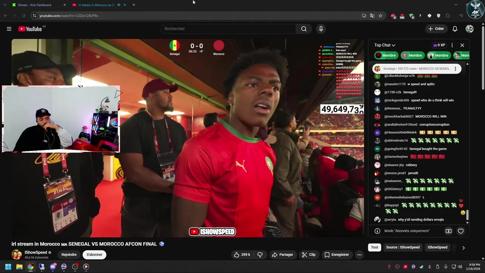Open OBS Studio from taskbar

coord(75,267)
